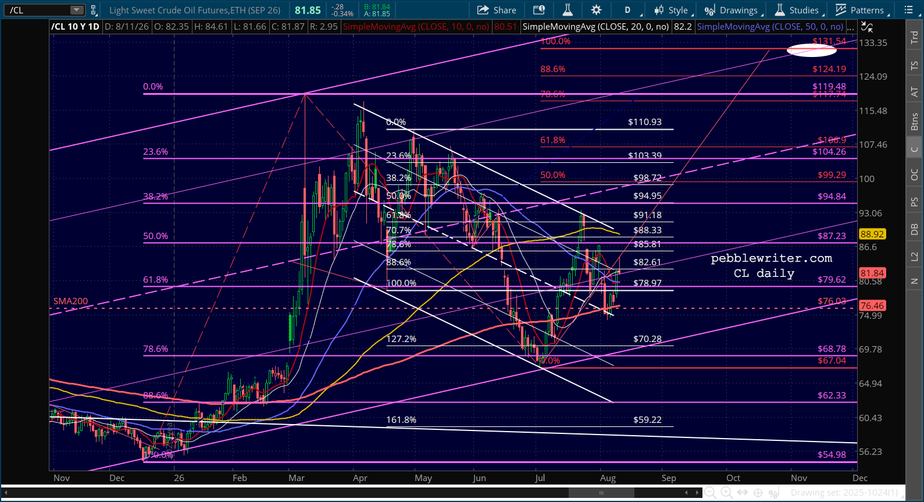
Task: Click the symbol linking clip icon
Action: (94, 10)
